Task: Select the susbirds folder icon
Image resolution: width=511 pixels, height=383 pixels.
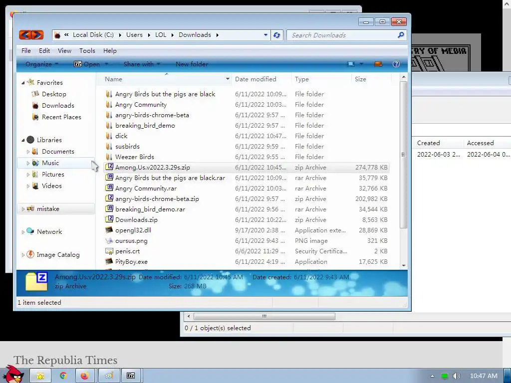Action: point(109,147)
